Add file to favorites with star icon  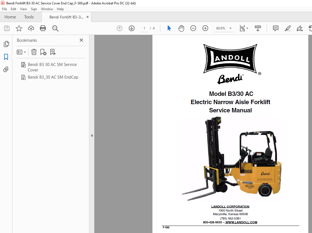[19, 28]
